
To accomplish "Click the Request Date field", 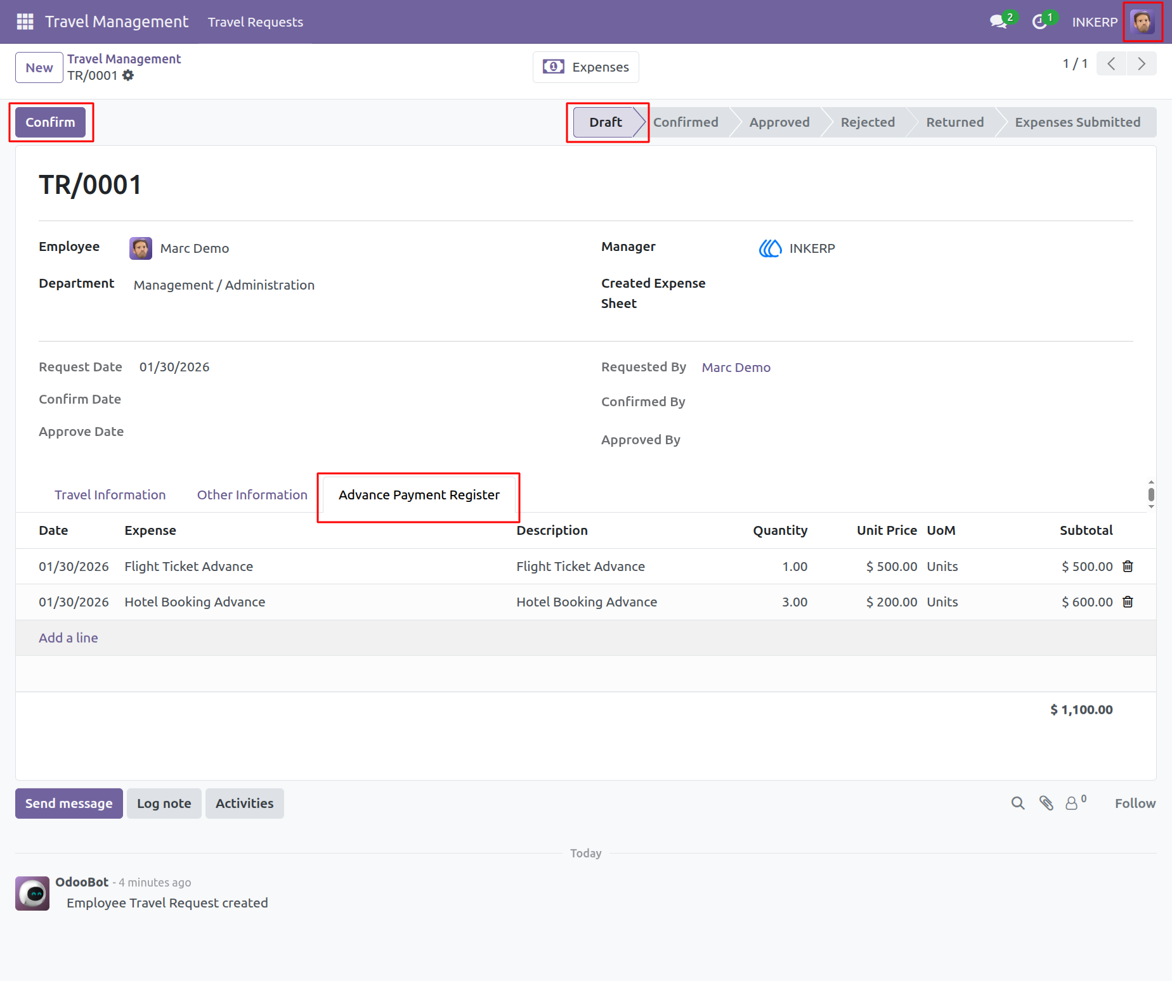I will [x=174, y=368].
